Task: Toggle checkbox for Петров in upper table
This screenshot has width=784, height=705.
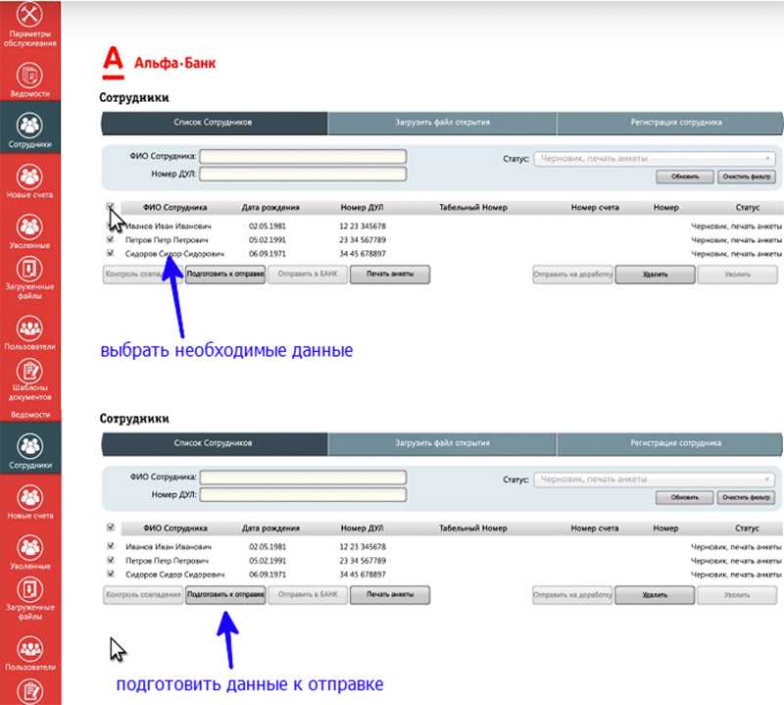Action: point(110,239)
